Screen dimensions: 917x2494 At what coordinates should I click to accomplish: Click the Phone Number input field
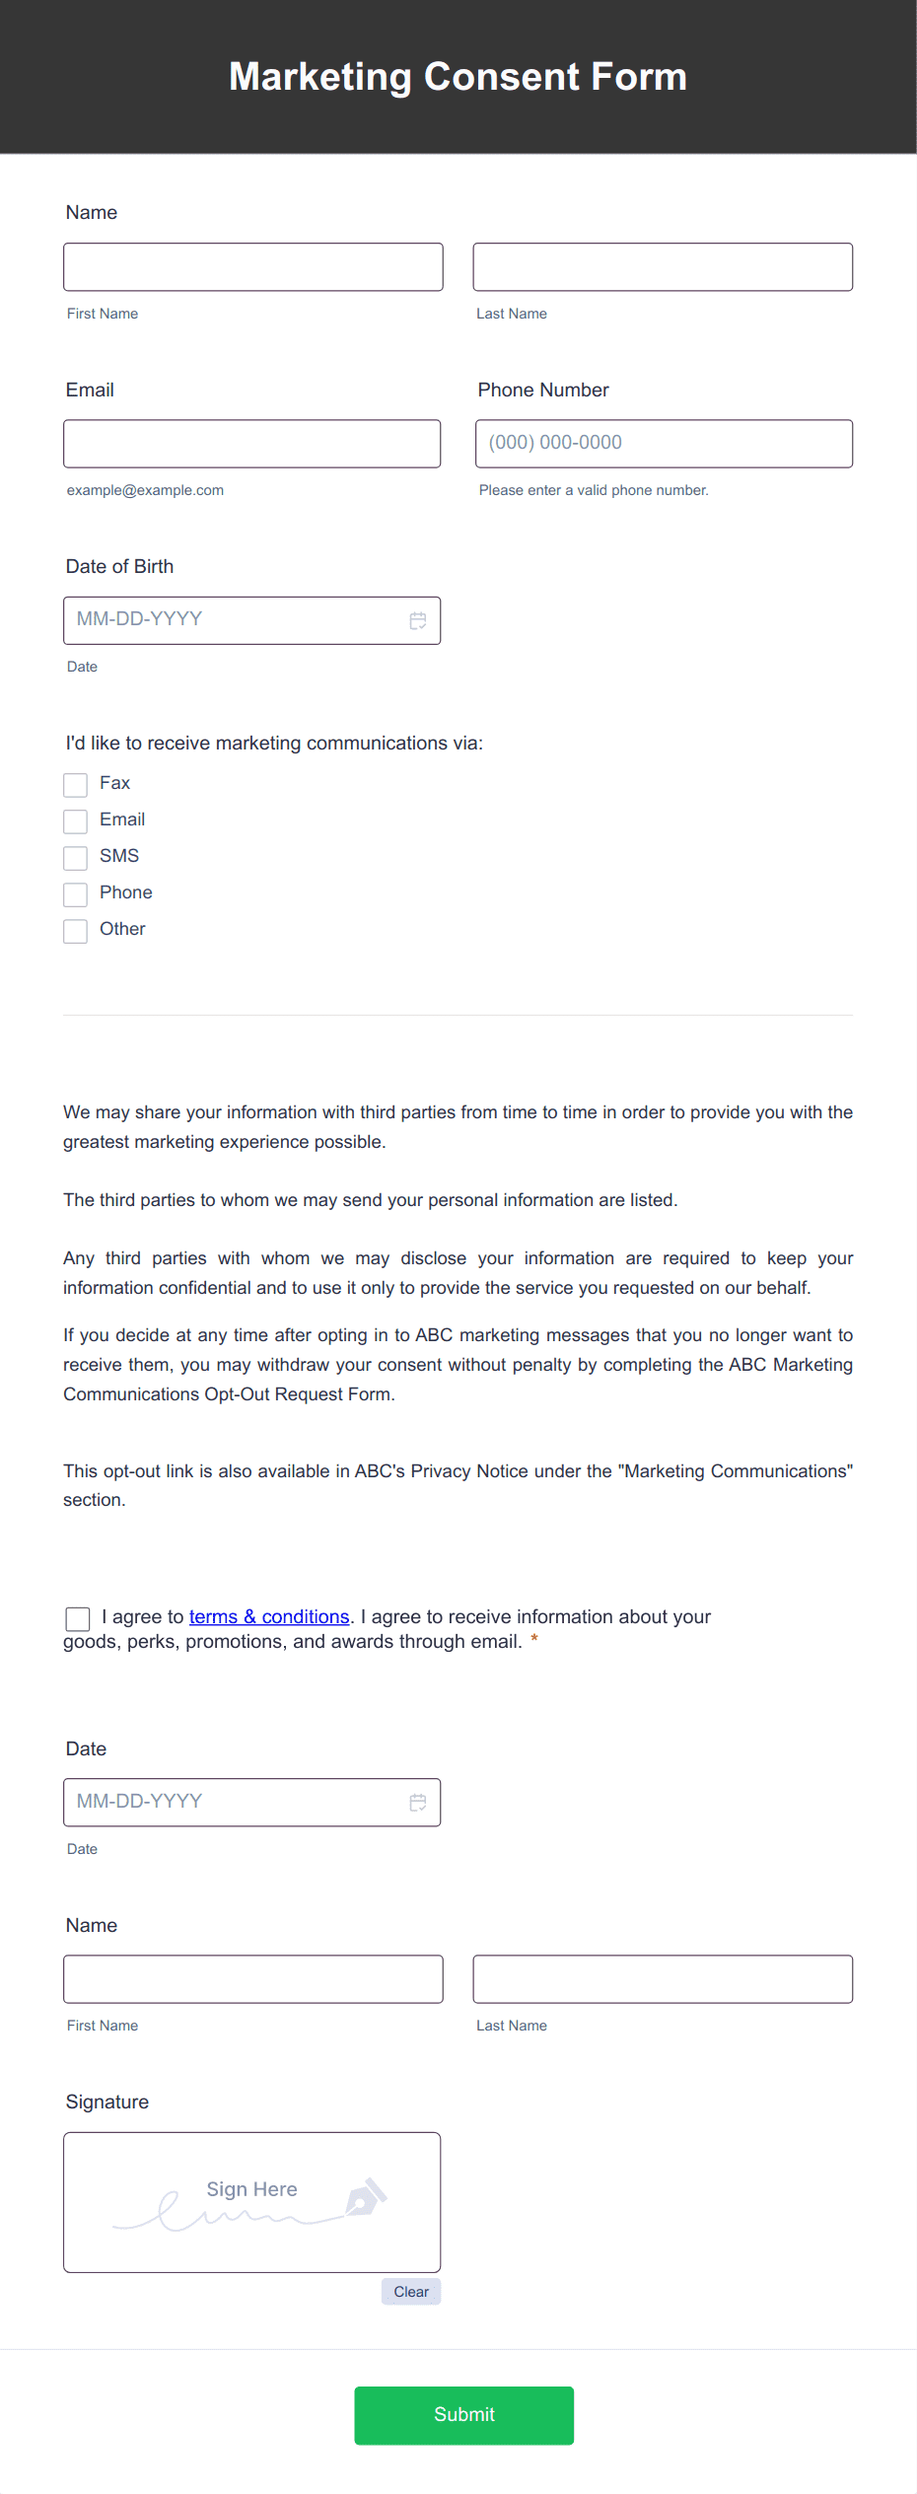(662, 443)
